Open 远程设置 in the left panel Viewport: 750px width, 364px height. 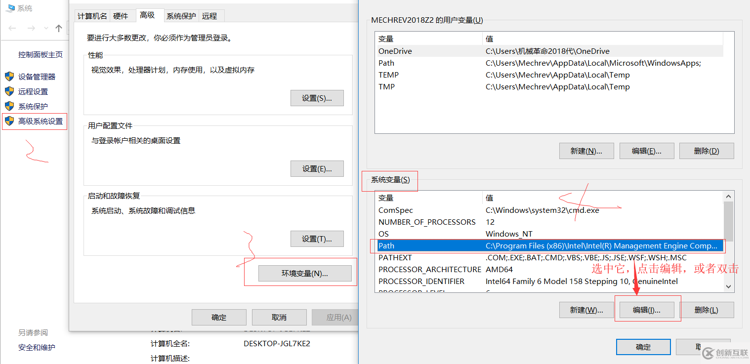tap(36, 91)
